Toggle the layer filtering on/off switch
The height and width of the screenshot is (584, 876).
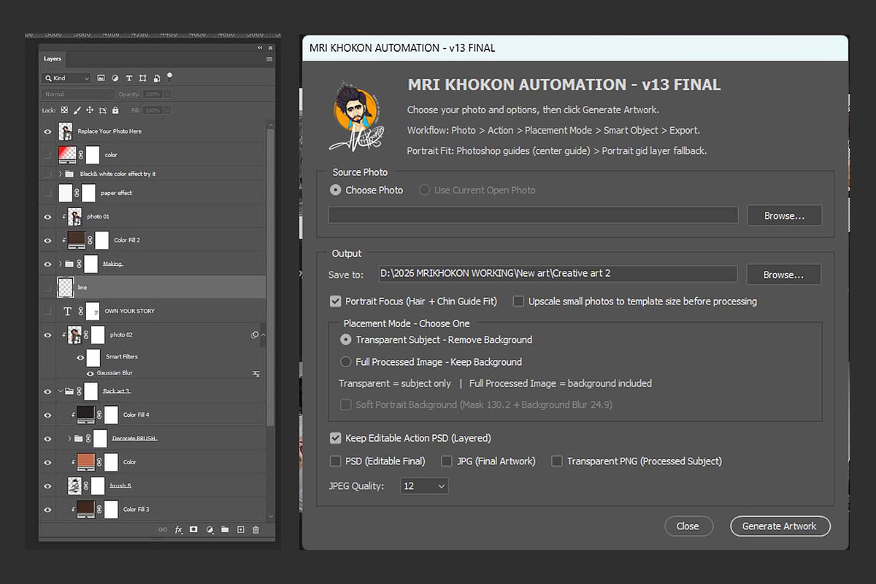[169, 75]
